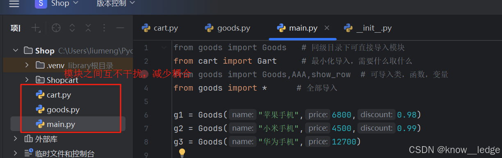This screenshot has width=502, height=158.
Task: Click Python icon on __init__.py tab
Action: [x=349, y=28]
